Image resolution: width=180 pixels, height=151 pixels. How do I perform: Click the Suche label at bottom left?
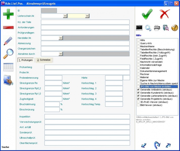[5, 147]
